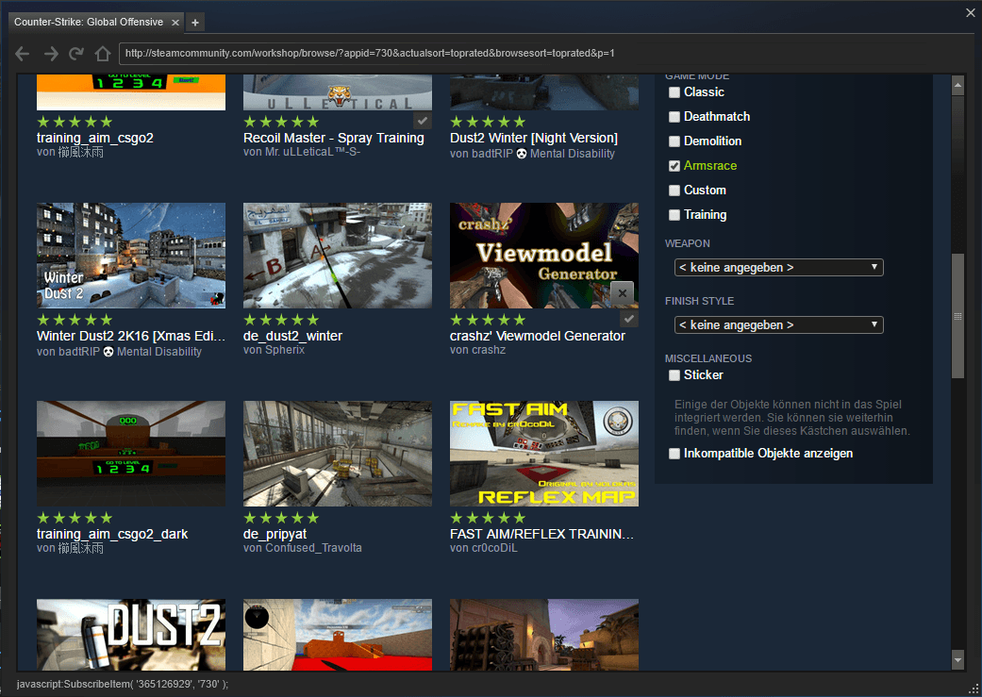Image resolution: width=982 pixels, height=697 pixels.
Task: Open the WEAPON dropdown
Action: tap(778, 268)
